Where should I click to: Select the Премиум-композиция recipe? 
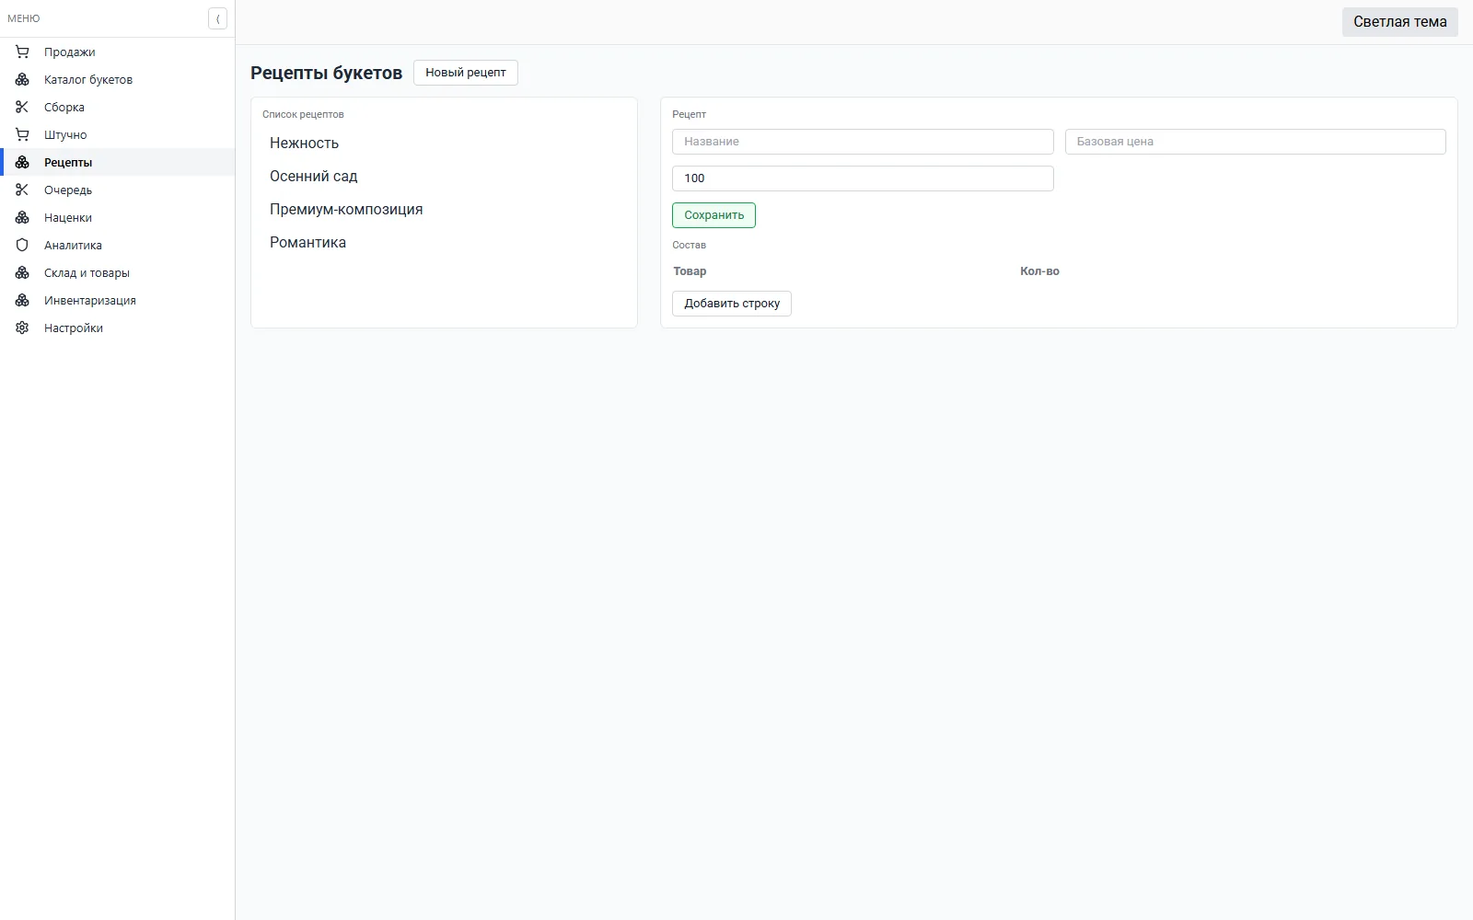(444, 210)
